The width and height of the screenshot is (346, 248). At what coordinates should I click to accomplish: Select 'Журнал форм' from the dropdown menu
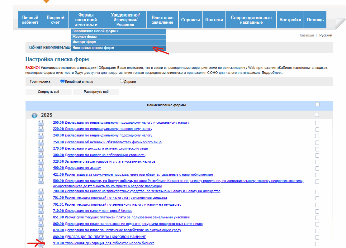click(x=84, y=37)
